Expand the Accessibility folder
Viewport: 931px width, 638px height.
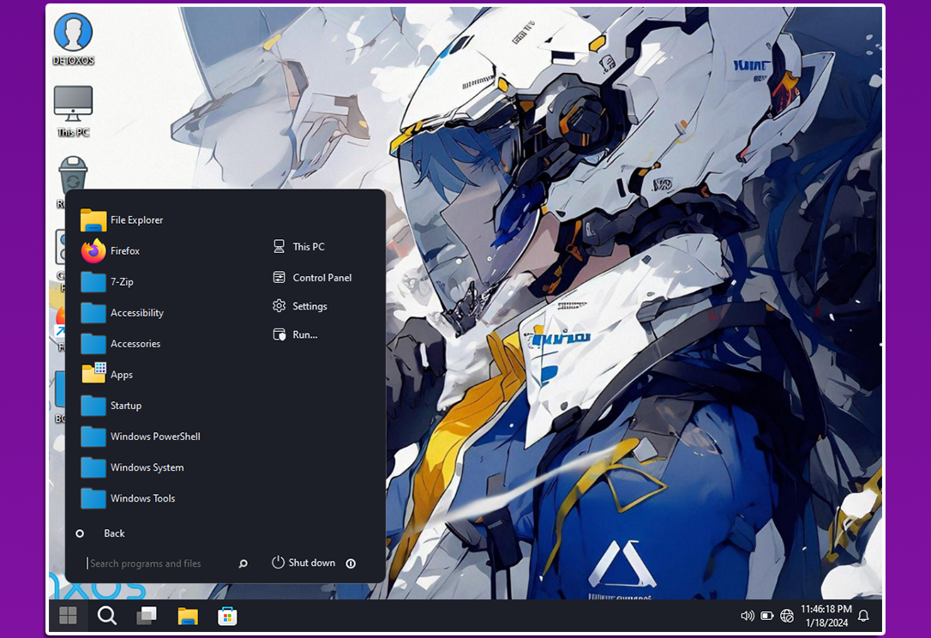click(x=136, y=313)
